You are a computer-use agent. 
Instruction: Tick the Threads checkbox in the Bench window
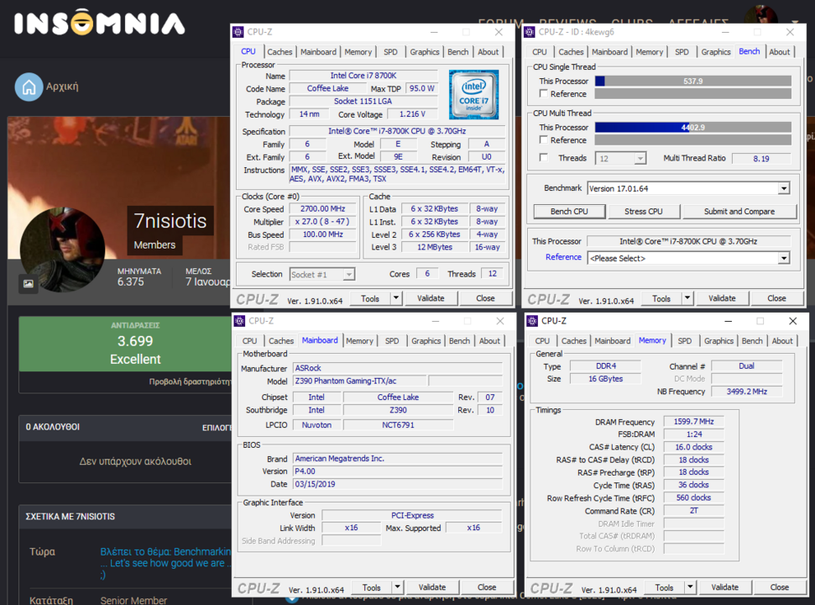(x=544, y=158)
